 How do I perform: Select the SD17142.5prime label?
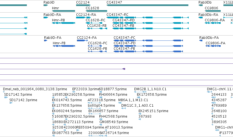[x=18, y=95]
